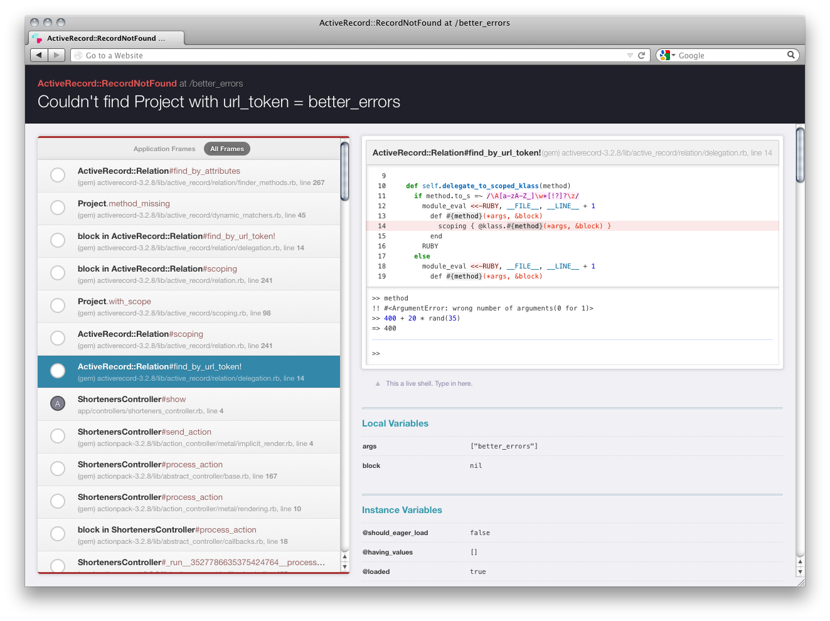This screenshot has height=621, width=830.
Task: Click the window zoom button
Action: tap(61, 23)
